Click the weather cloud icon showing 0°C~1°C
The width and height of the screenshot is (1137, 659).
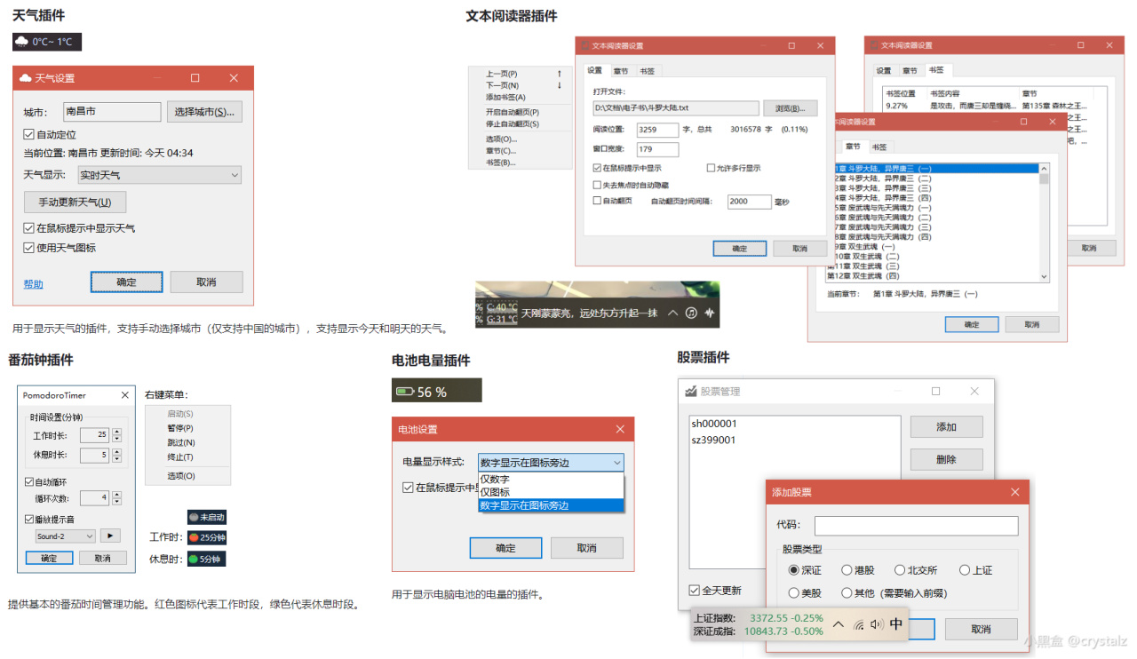(x=22, y=42)
